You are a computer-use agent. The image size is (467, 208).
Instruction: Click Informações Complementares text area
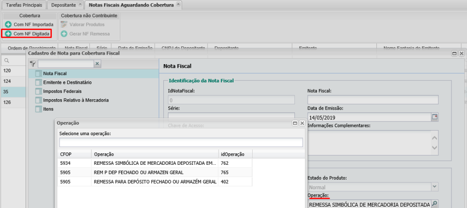click(369, 143)
